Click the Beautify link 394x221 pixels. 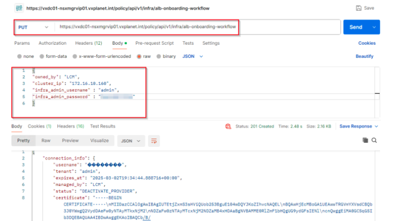pos(365,56)
